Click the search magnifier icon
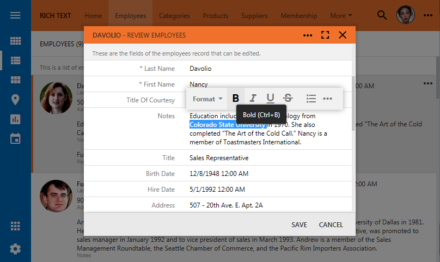The image size is (440, 262). 382,15
